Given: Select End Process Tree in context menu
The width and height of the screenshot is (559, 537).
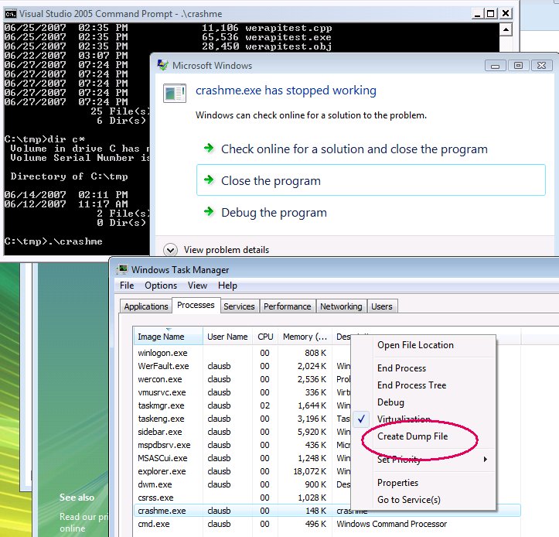Looking at the screenshot, I should (x=412, y=385).
